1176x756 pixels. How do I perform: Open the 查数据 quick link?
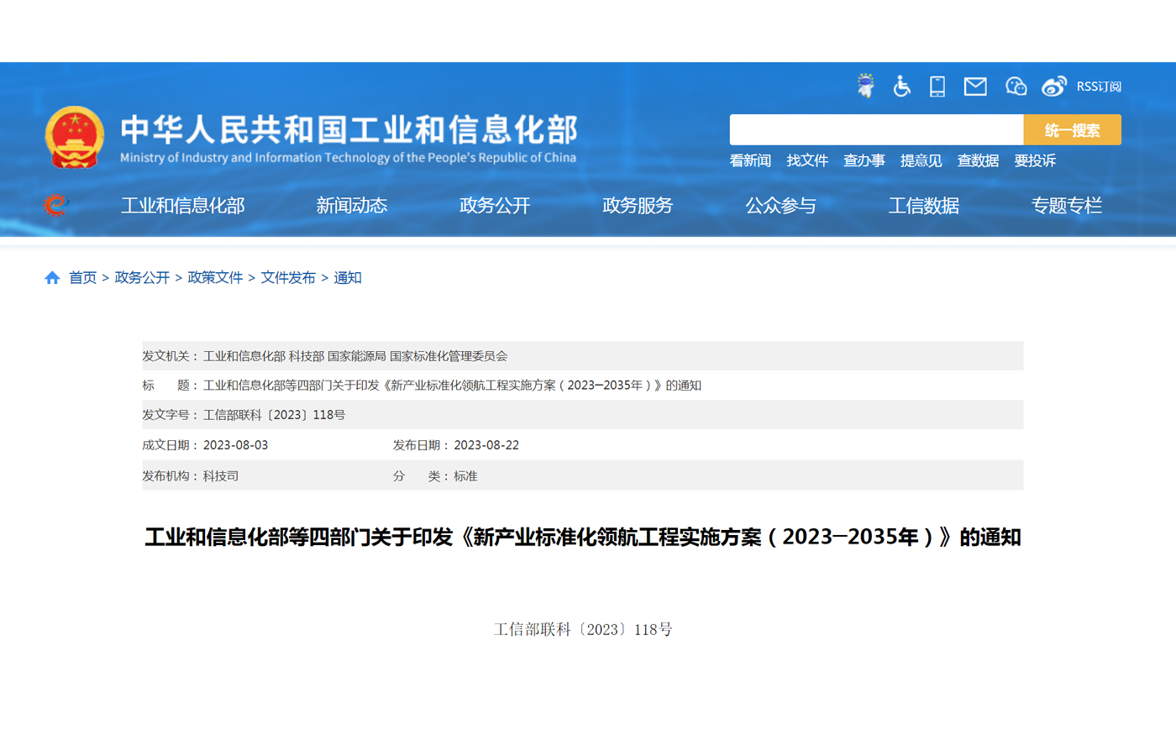pyautogui.click(x=978, y=160)
